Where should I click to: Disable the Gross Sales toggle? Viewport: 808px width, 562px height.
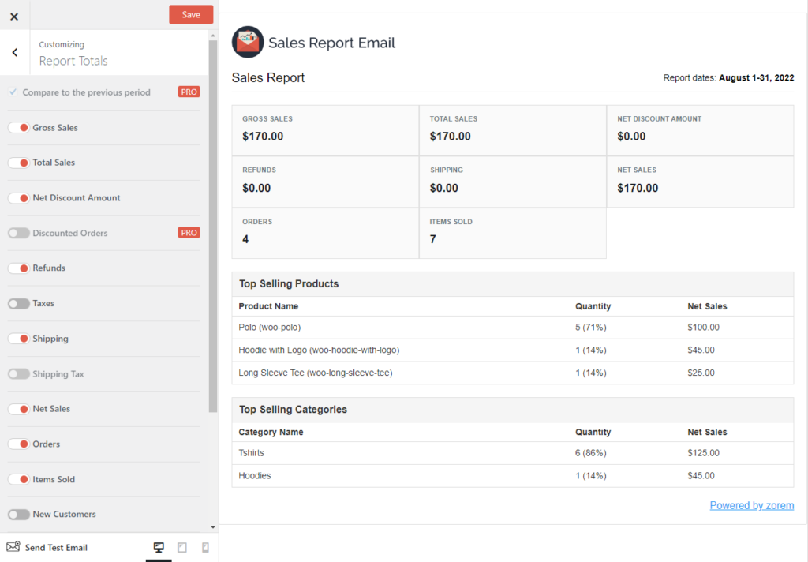tap(17, 126)
